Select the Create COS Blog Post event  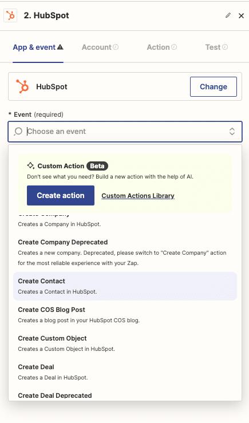(125, 315)
